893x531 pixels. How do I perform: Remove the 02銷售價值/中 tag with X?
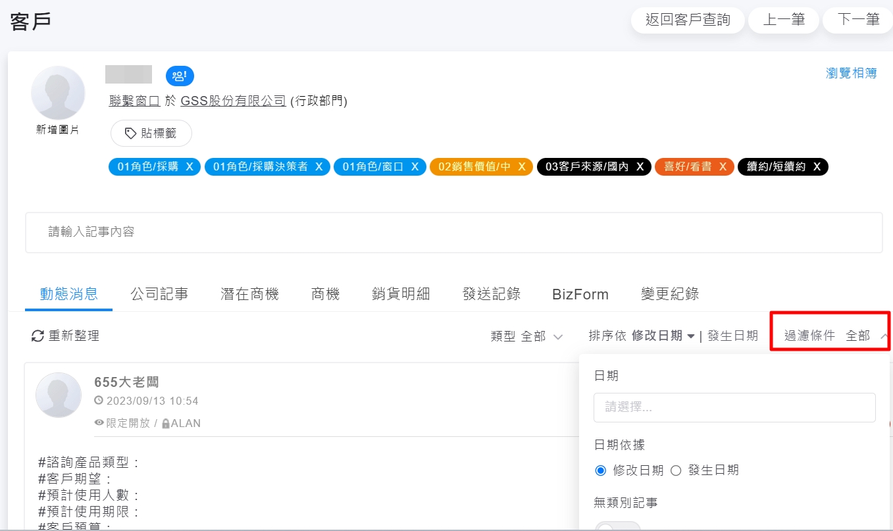[521, 167]
